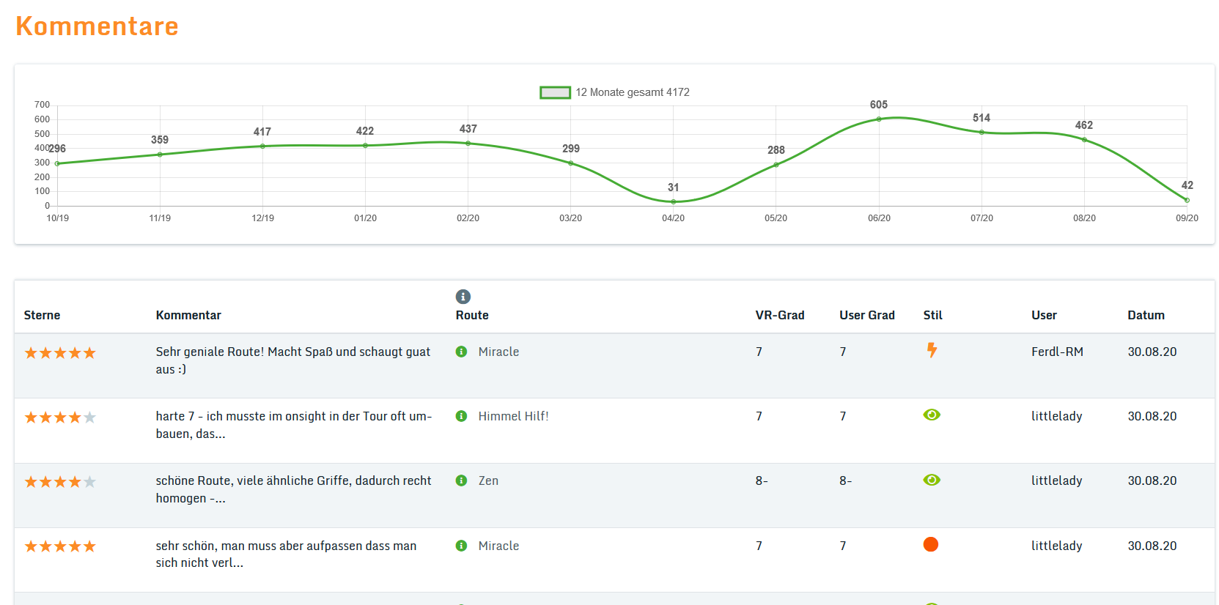Image resolution: width=1219 pixels, height=605 pixels.
Task: Open littlelady in the Zen row
Action: tap(1056, 480)
